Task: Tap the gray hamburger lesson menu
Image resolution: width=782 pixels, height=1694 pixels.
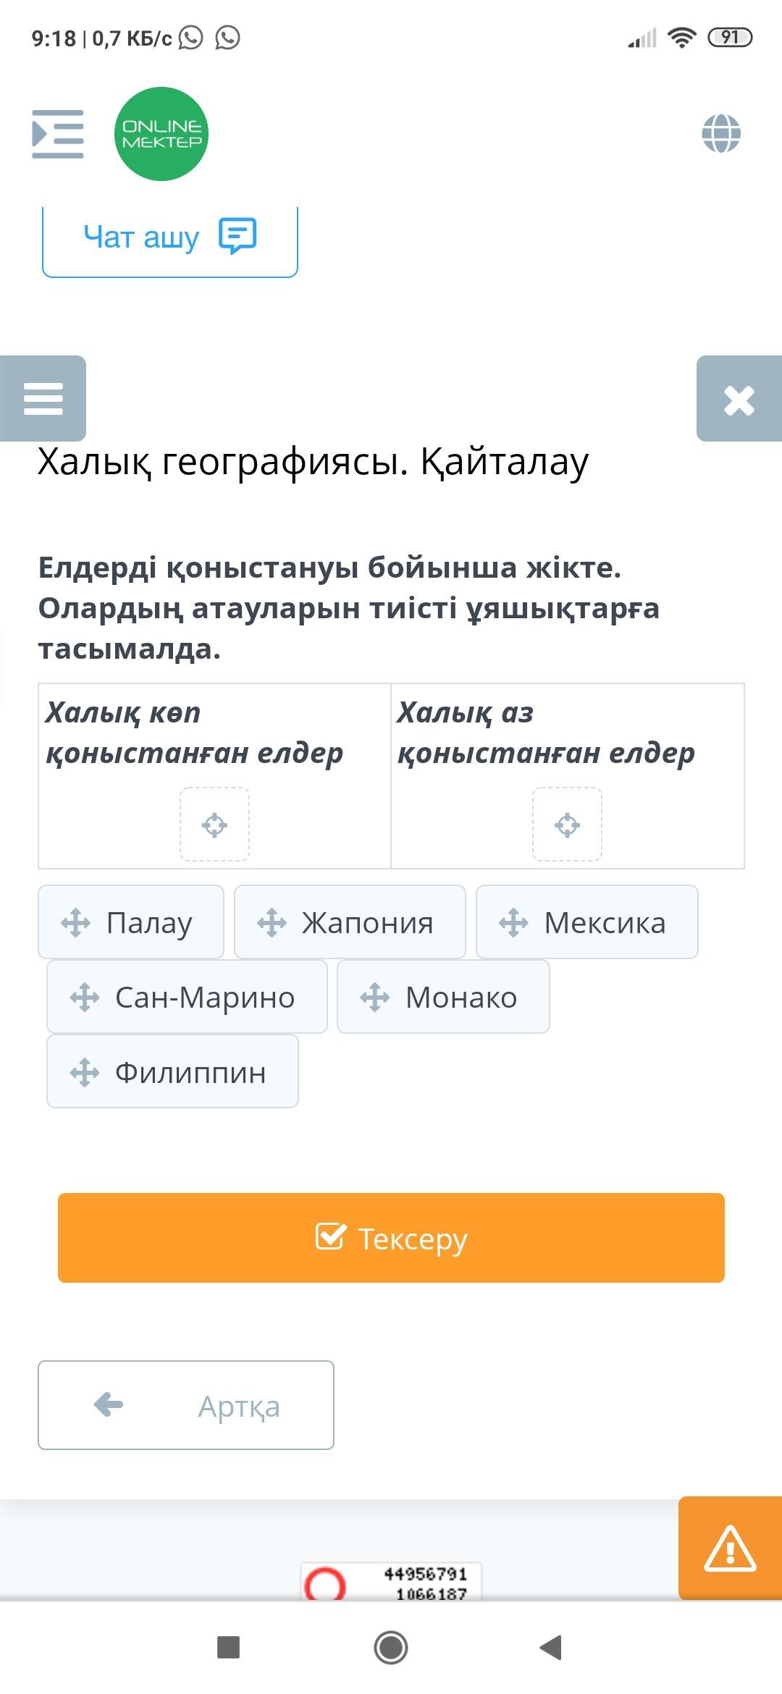Action: pos(43,399)
